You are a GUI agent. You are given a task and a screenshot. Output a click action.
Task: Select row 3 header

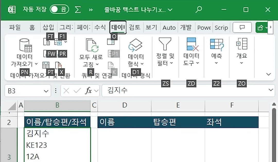9,145
